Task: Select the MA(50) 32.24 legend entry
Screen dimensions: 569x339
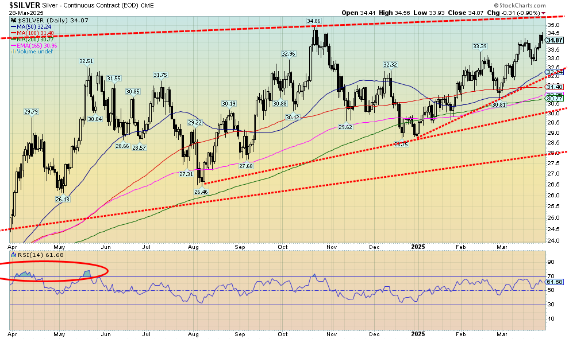Action: click(32, 27)
